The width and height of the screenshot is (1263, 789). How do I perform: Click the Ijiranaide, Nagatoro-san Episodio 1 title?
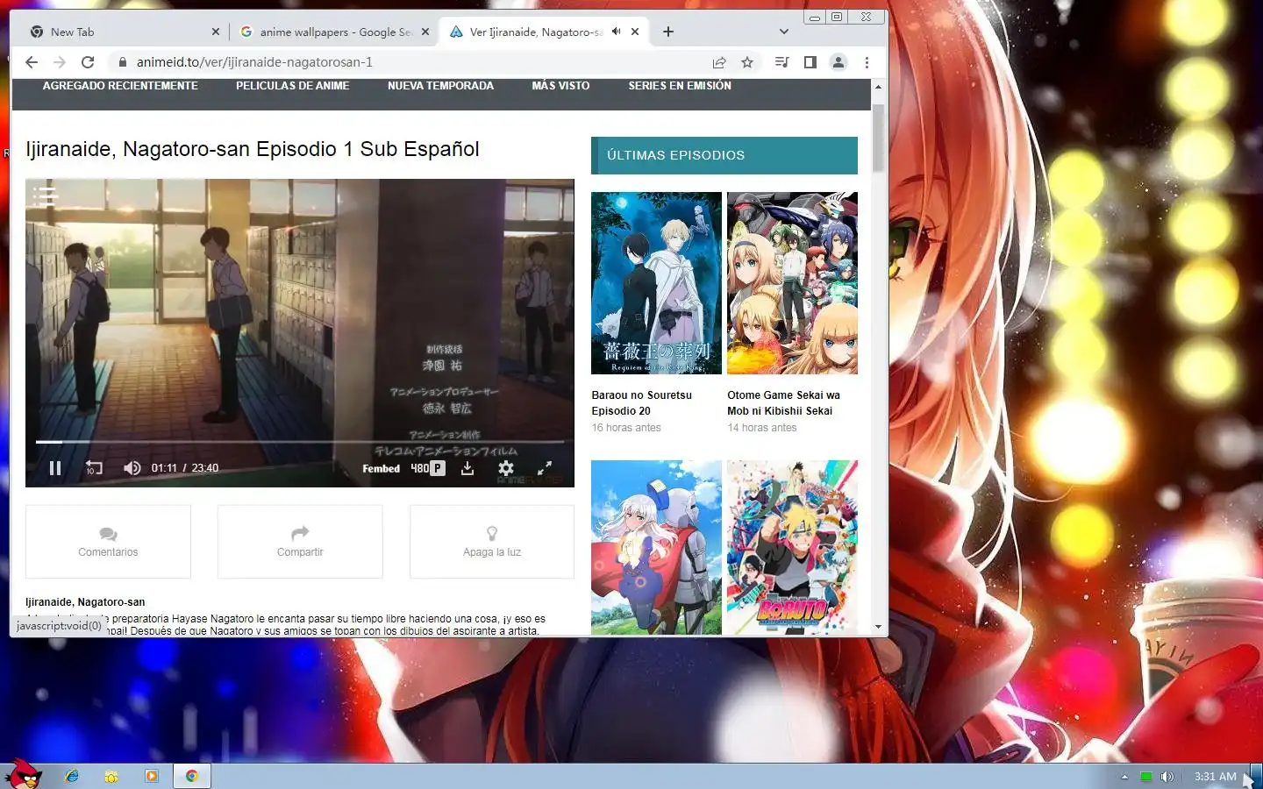(253, 149)
